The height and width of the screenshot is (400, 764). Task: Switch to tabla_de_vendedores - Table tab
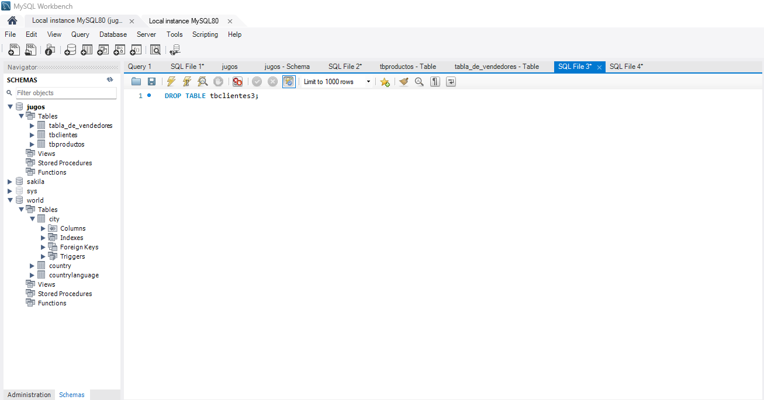point(497,67)
